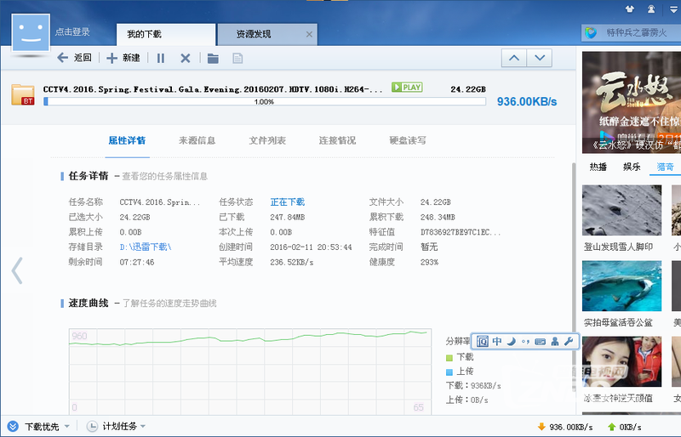Click the left chevron panel collapse arrow
Screen dimensions: 681x437
(x=17, y=270)
